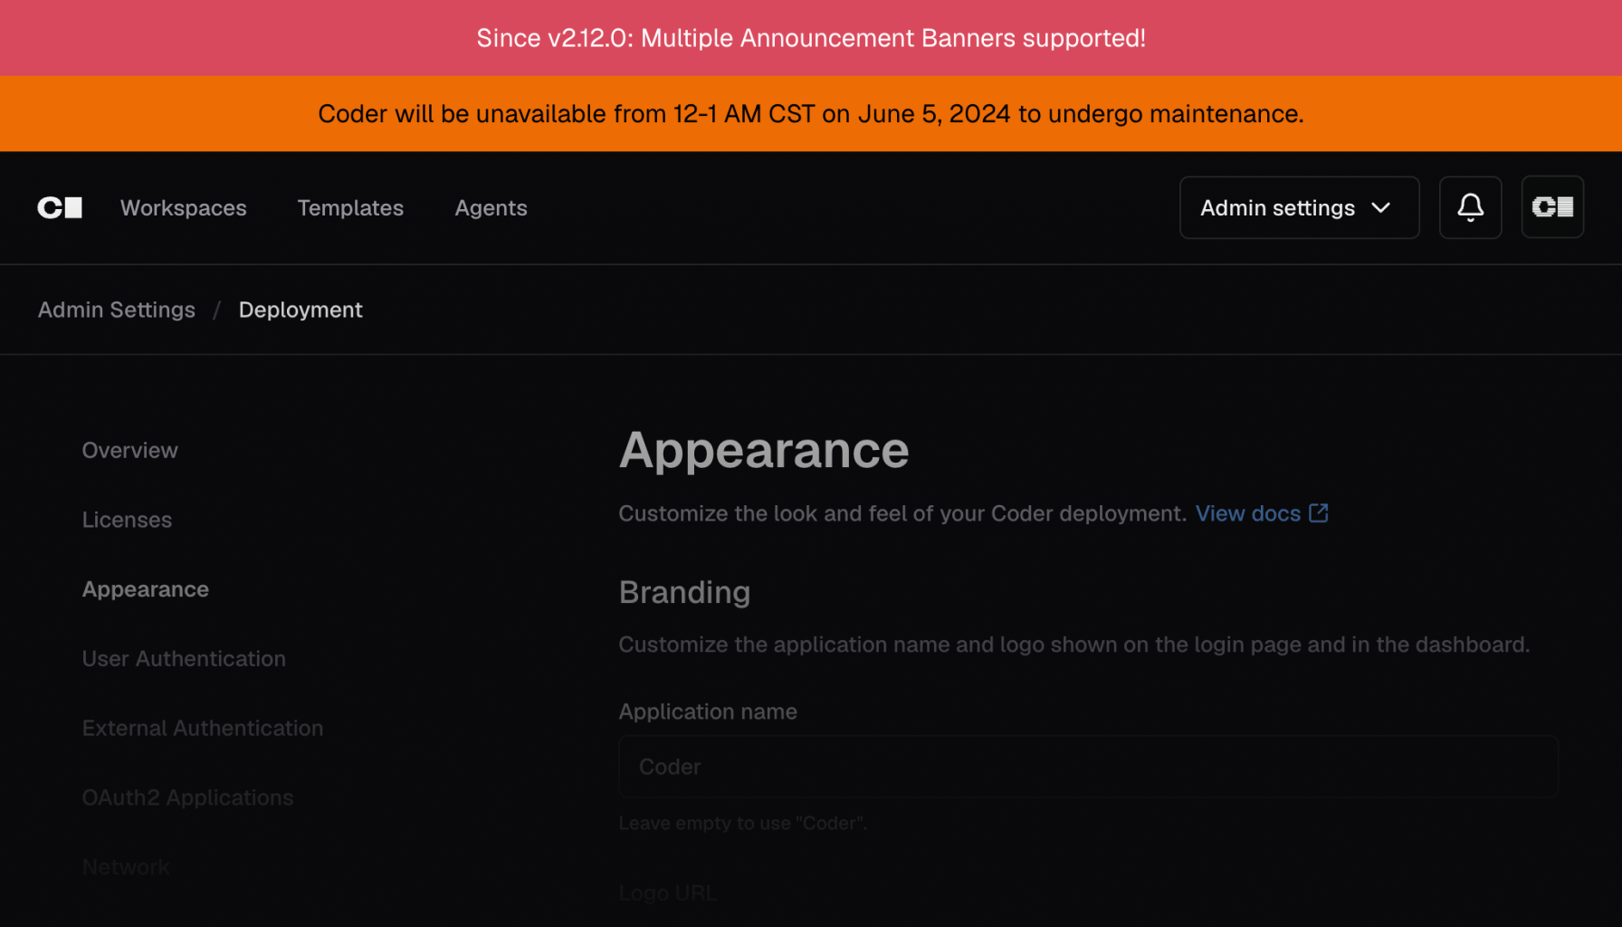Click the 'Leave empty to use "Coder"' hint

point(743,823)
